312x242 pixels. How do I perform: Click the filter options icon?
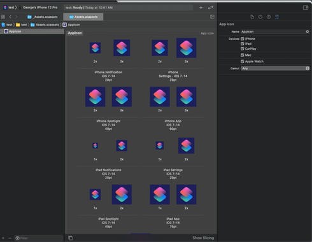click(x=17, y=238)
